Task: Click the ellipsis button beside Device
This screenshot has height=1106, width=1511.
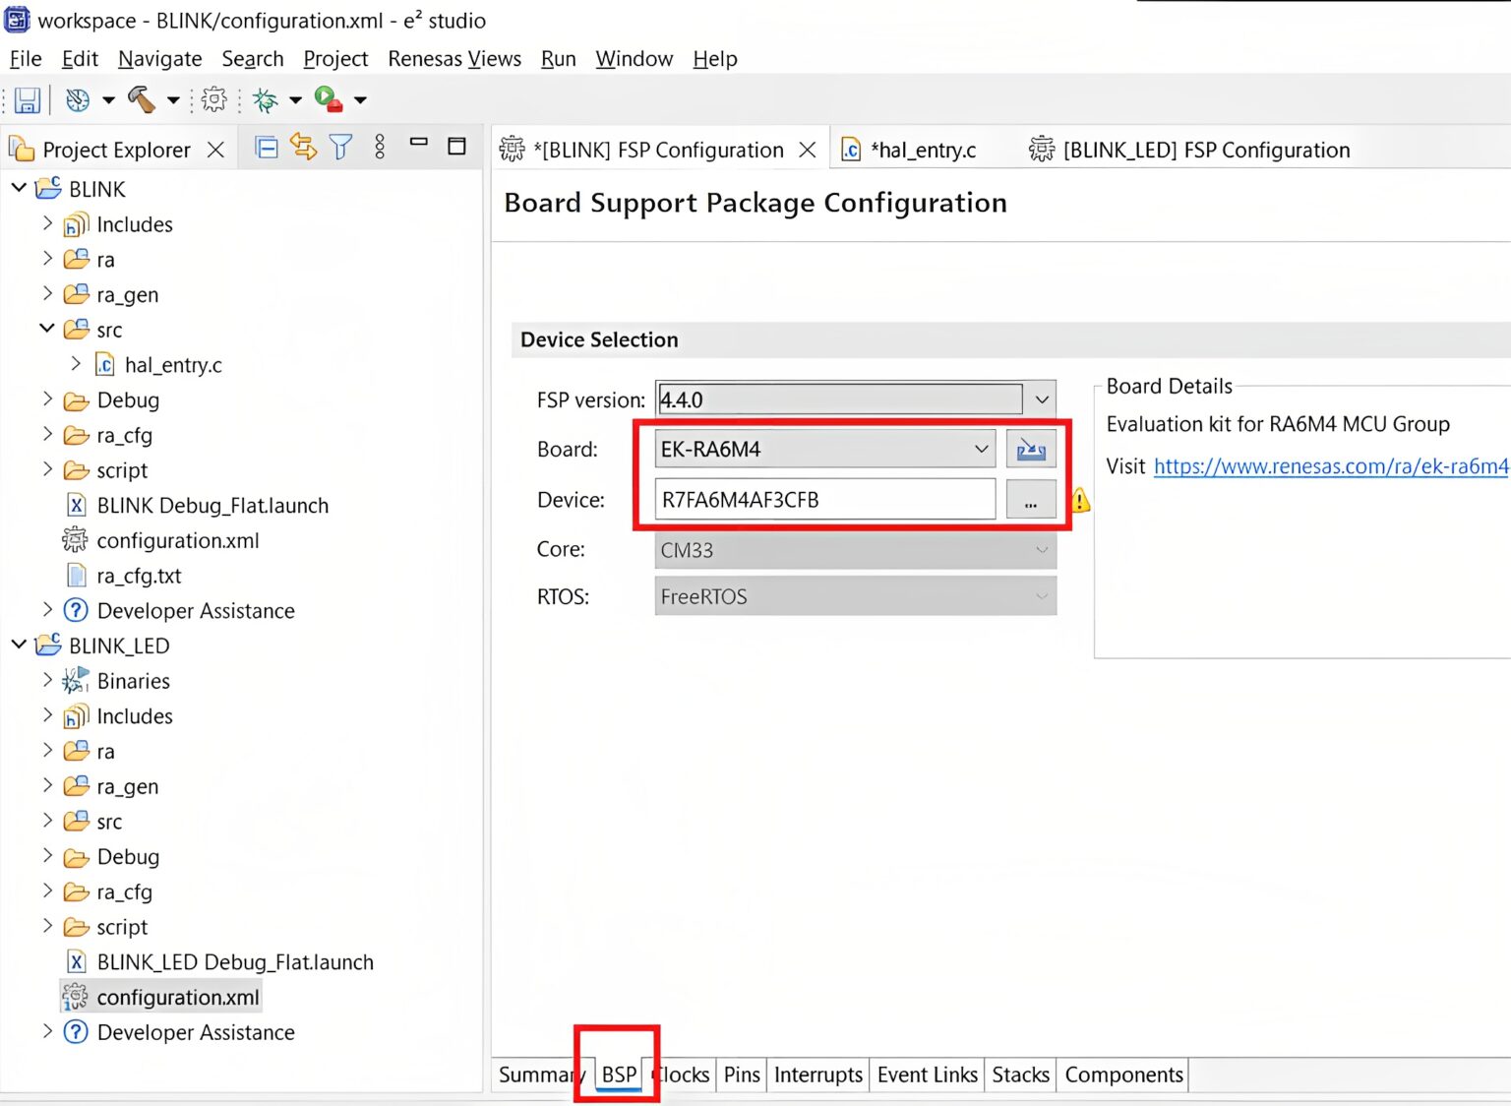Action: pyautogui.click(x=1030, y=499)
